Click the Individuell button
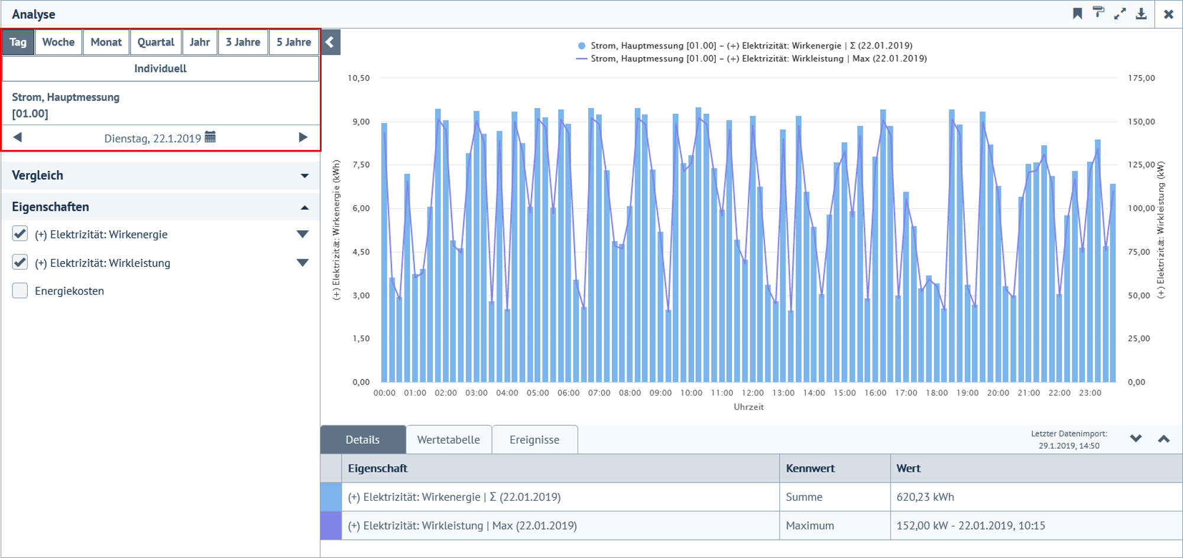 coord(160,68)
